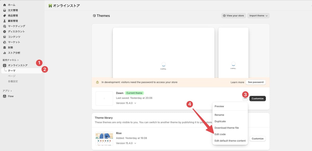312x151 pixels.
Task: Open the ホーム home icon in sidebar
Action: 4,5
